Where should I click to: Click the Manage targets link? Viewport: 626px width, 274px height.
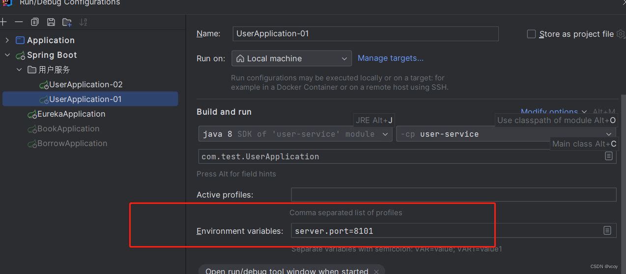pyautogui.click(x=391, y=58)
